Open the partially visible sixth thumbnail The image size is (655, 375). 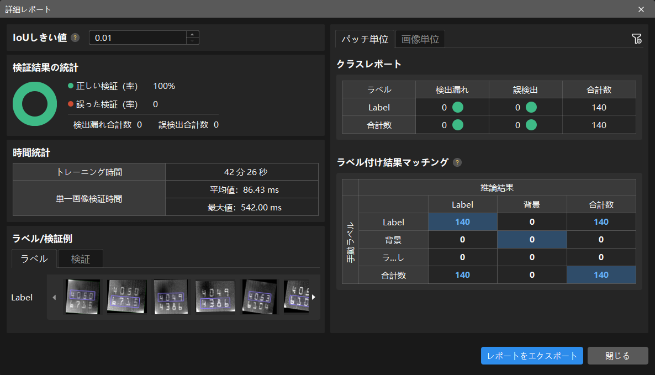coord(296,297)
